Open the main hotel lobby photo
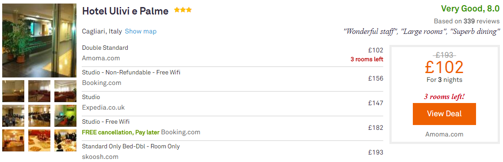 39,40
